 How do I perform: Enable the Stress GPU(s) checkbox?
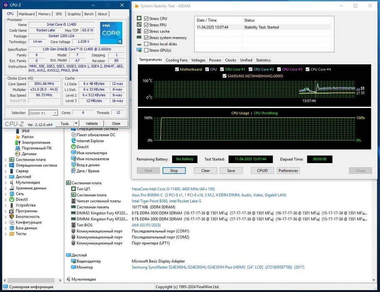146,50
